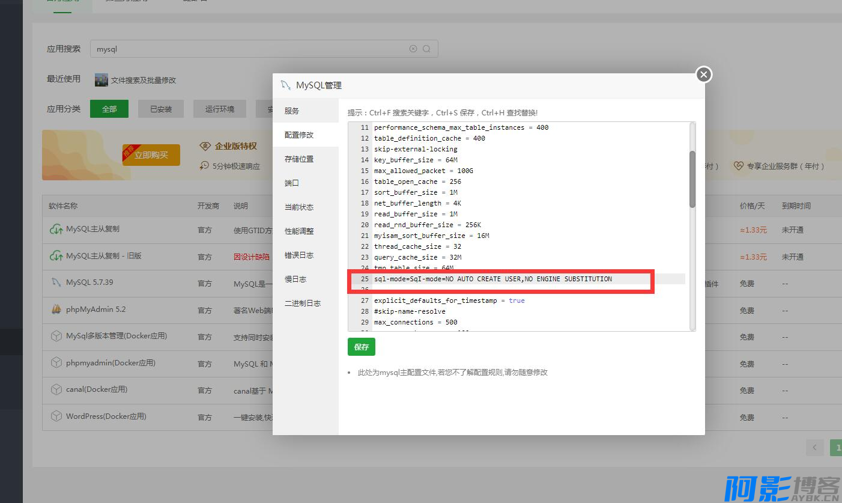Open the 服务 tab in MySQL管理

tap(306, 111)
